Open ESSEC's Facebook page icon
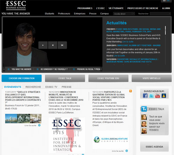 pyautogui.click(x=145, y=96)
